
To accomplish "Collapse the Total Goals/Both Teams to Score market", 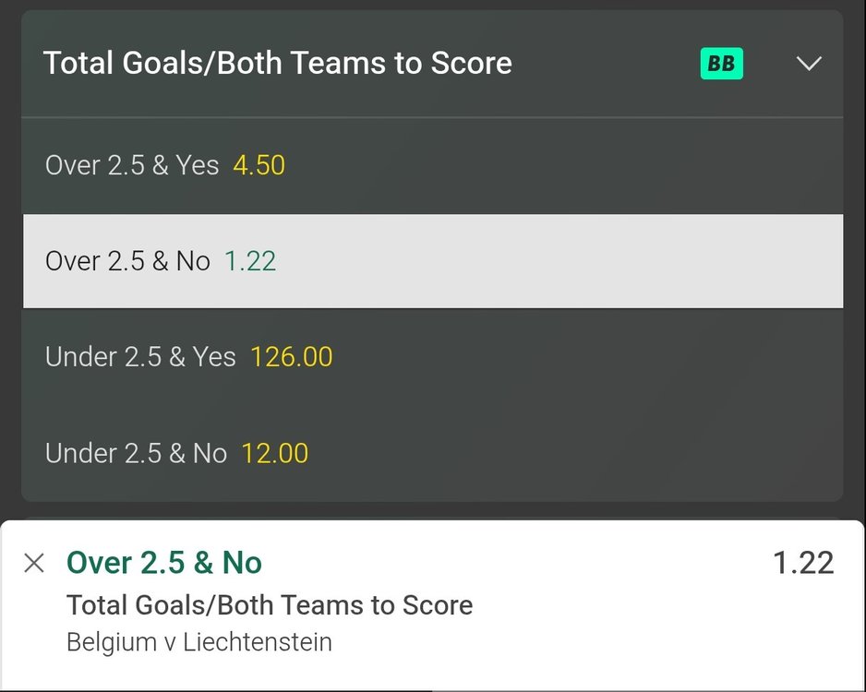I will pos(810,64).
